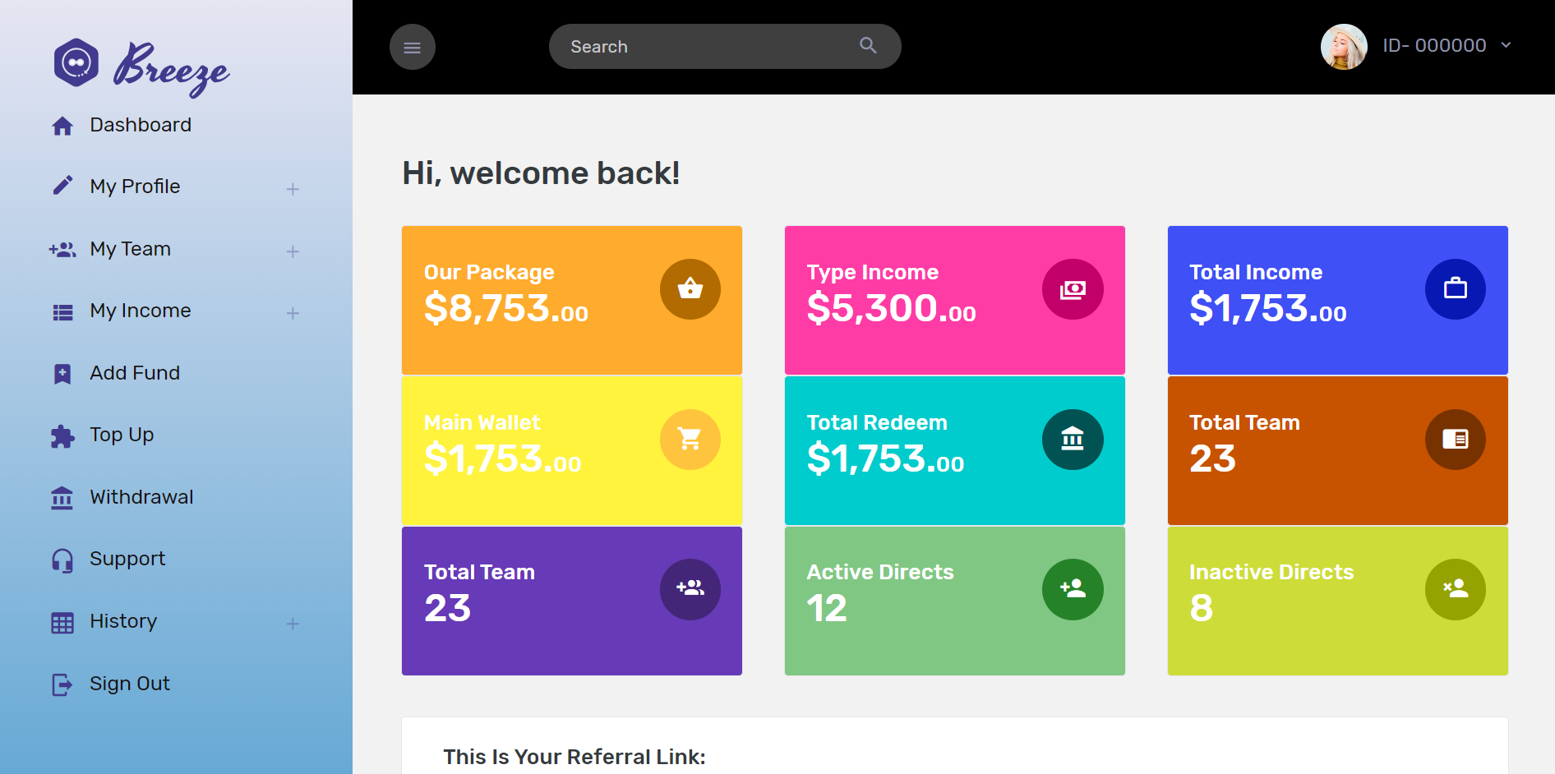Go to Add Fund page
This screenshot has width=1555, height=774.
pos(134,373)
